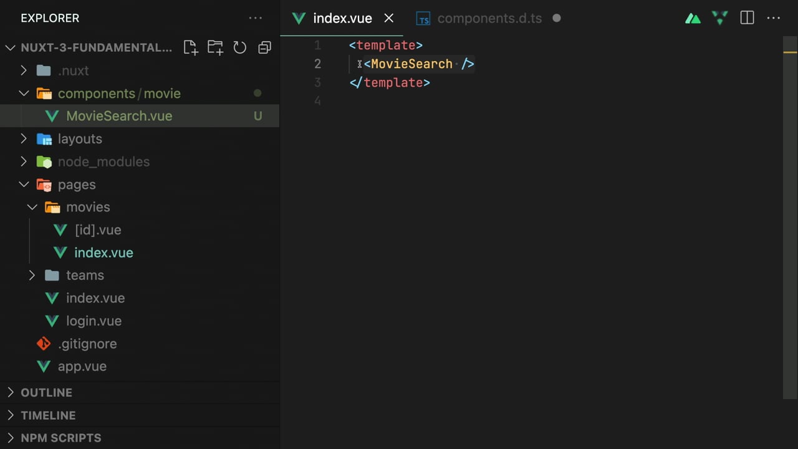Open MovieSearch.vue file
Image resolution: width=798 pixels, height=449 pixels.
[119, 116]
